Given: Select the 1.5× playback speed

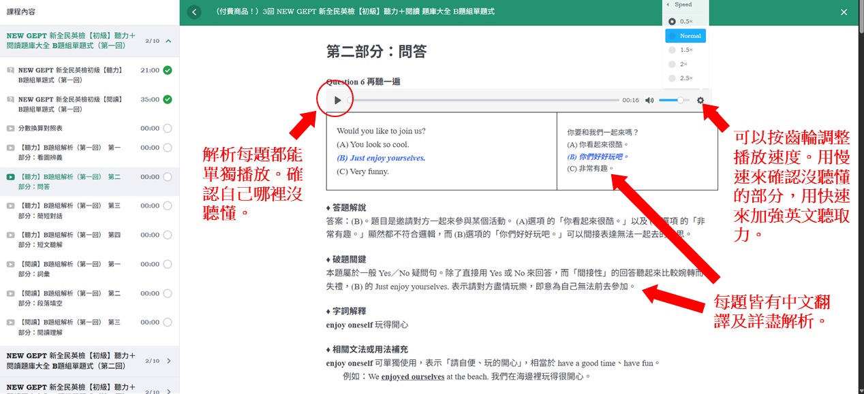Looking at the screenshot, I should coord(685,50).
